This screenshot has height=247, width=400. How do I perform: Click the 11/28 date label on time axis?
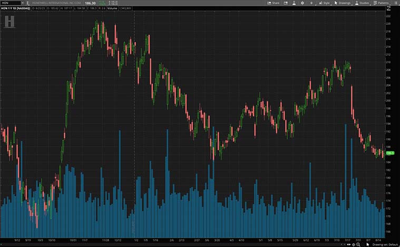pos(105,240)
